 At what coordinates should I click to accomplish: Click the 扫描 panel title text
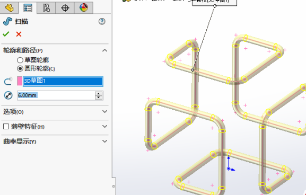(x=21, y=21)
